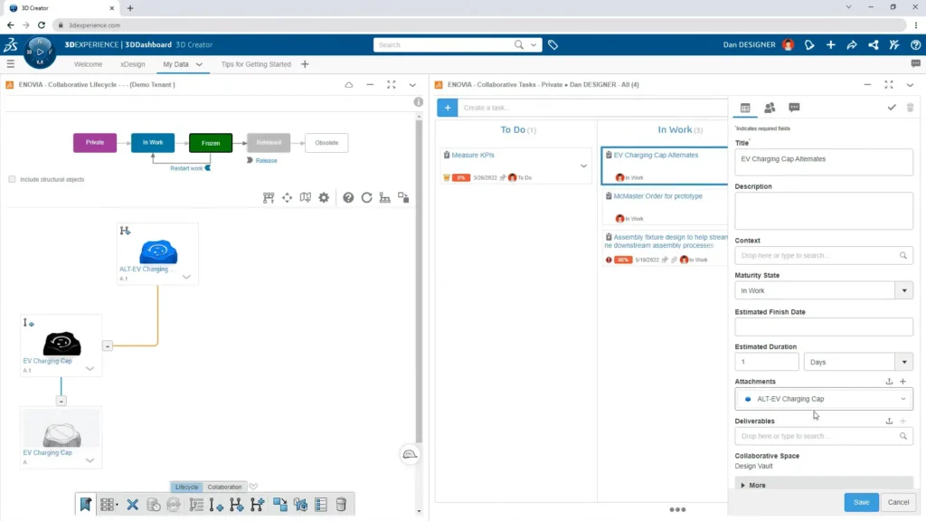Open My Data tab dropdown arrow
Screen dimensions: 926x521
pos(199,64)
